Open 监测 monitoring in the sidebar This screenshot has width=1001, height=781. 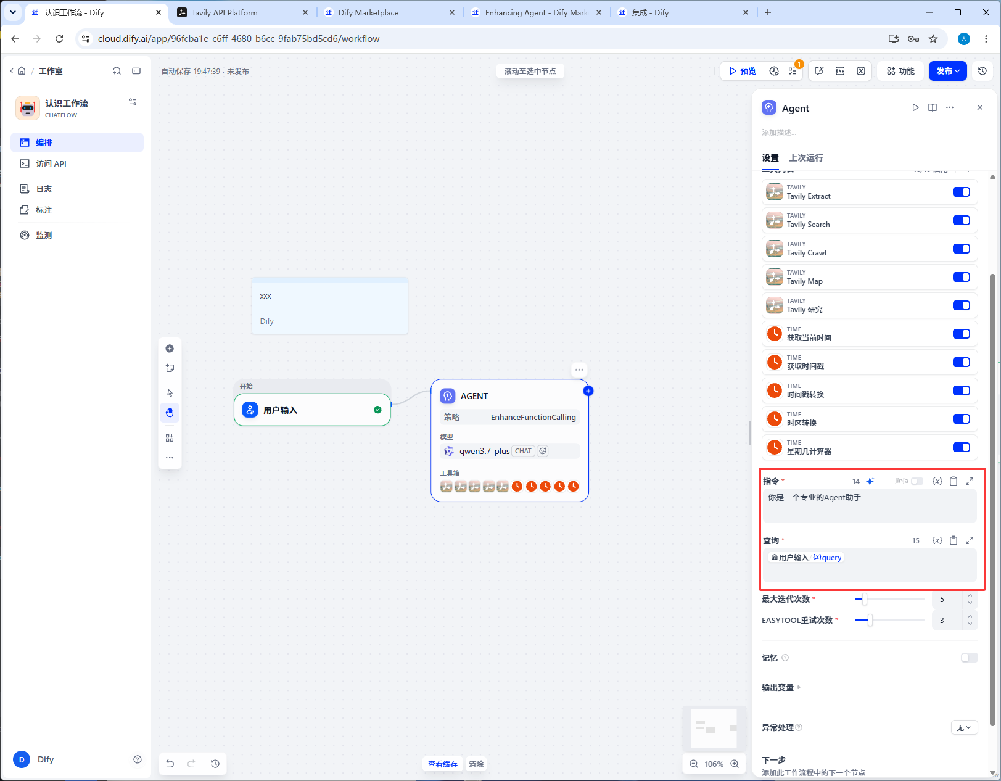coord(77,235)
